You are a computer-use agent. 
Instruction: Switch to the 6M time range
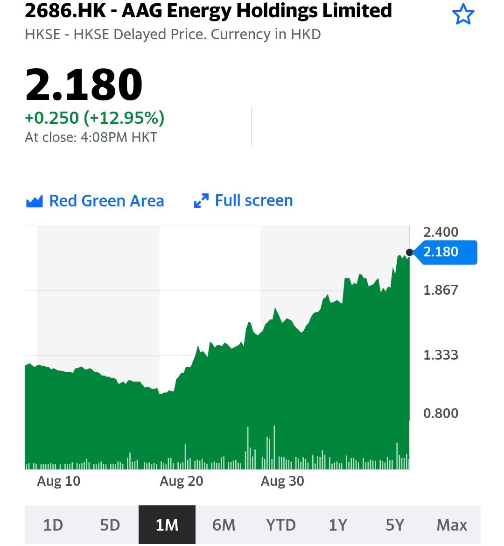(224, 525)
